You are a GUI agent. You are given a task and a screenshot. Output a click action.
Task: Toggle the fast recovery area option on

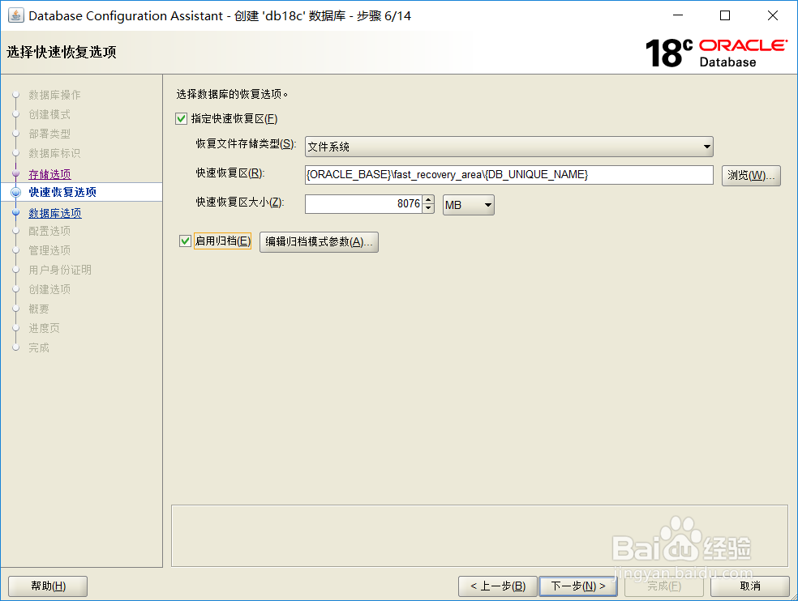[x=180, y=118]
